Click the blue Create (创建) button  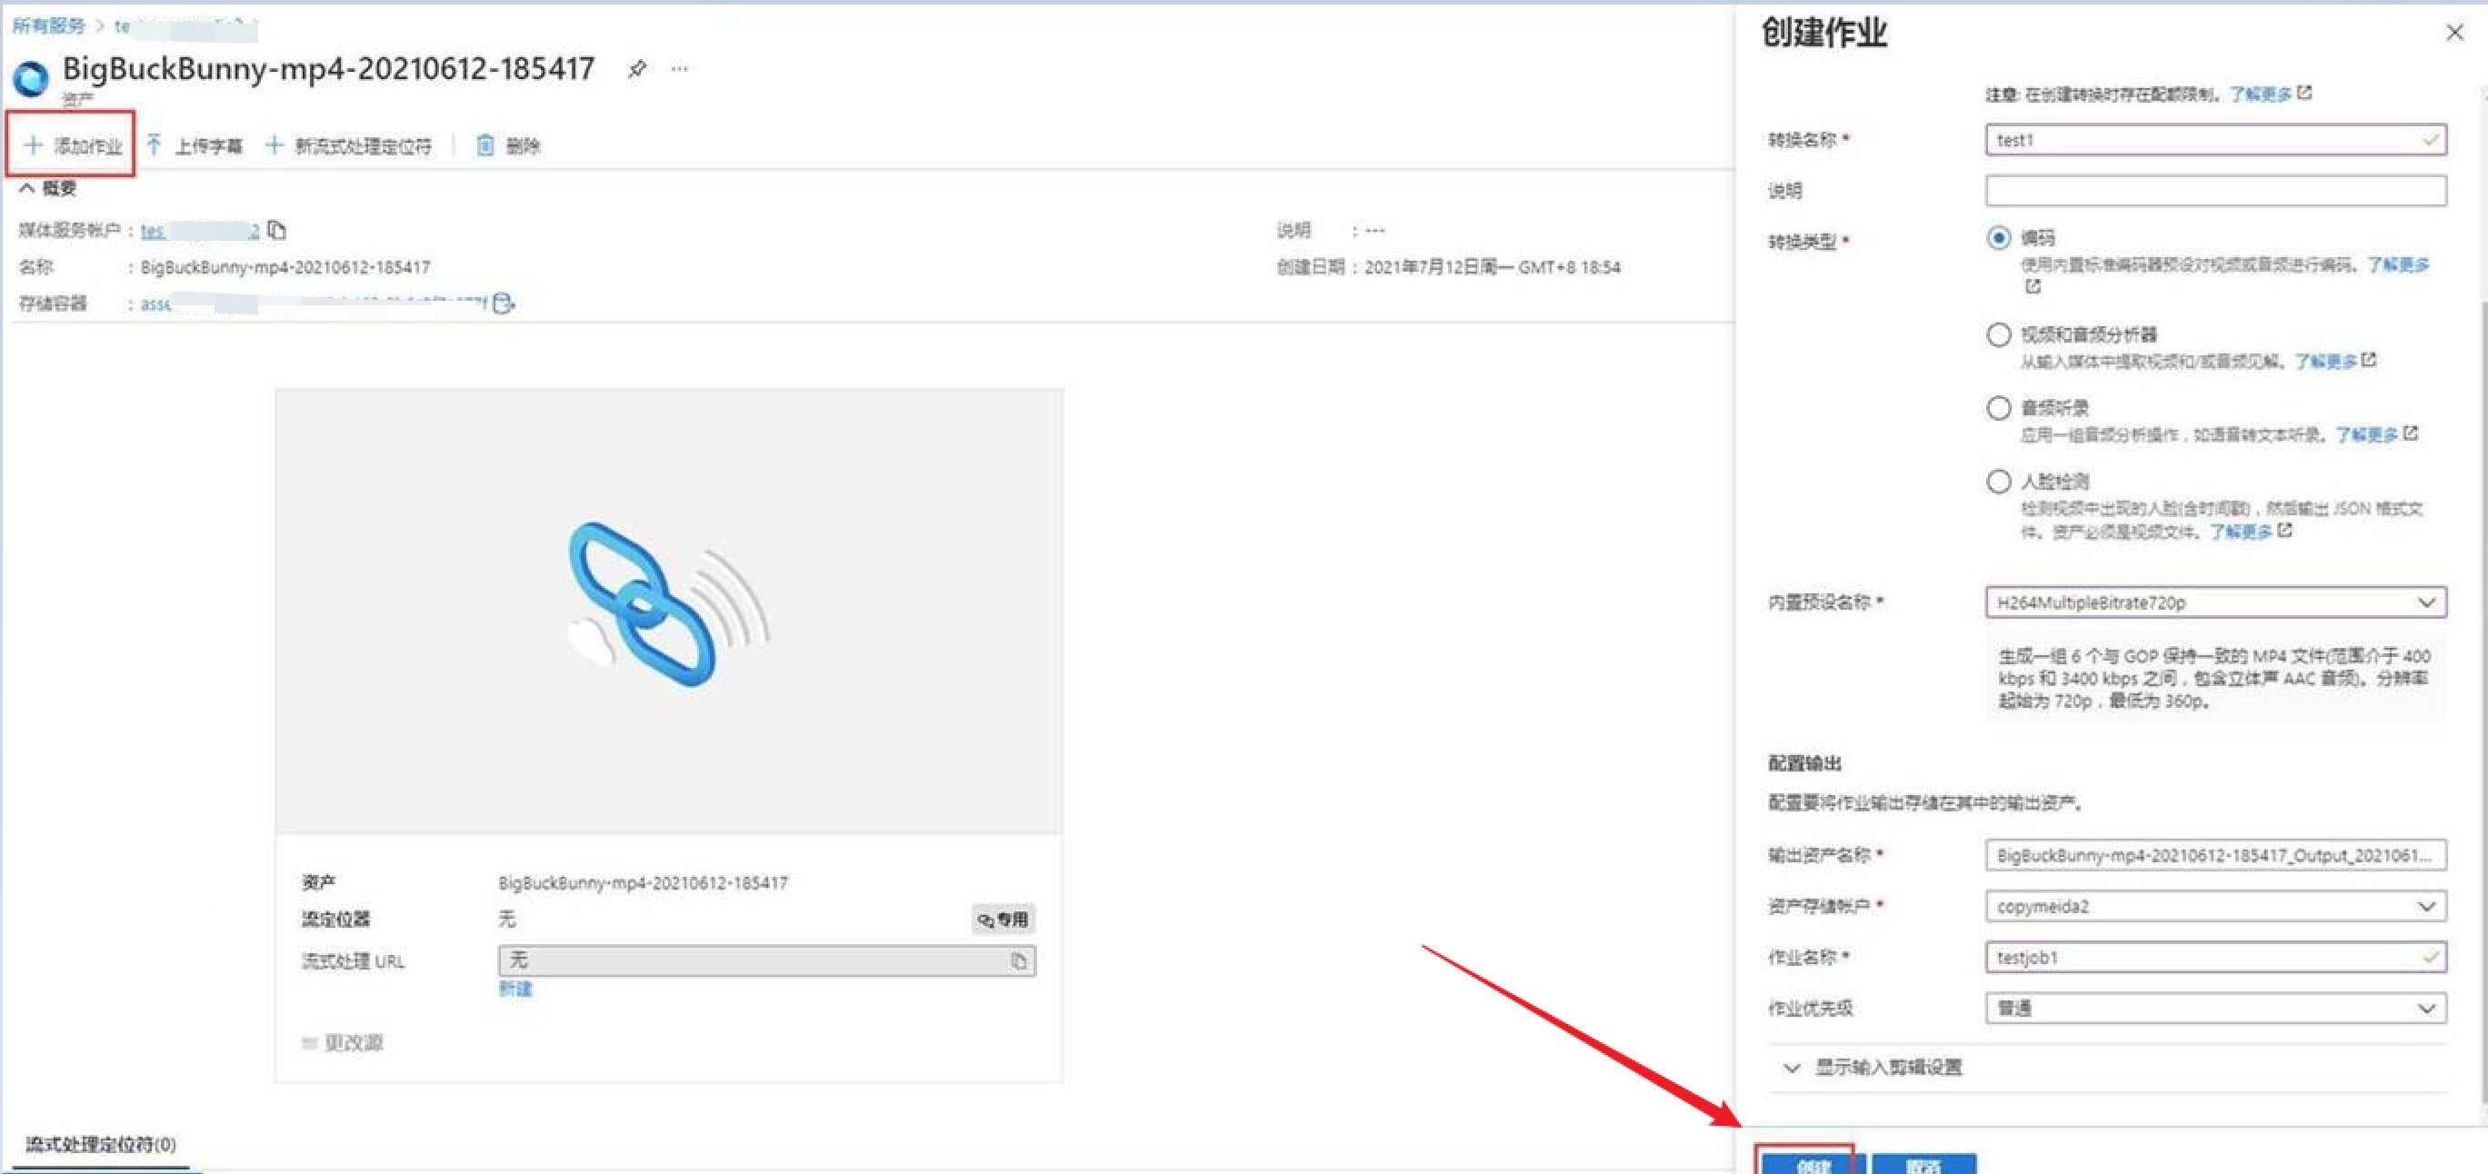1812,1163
